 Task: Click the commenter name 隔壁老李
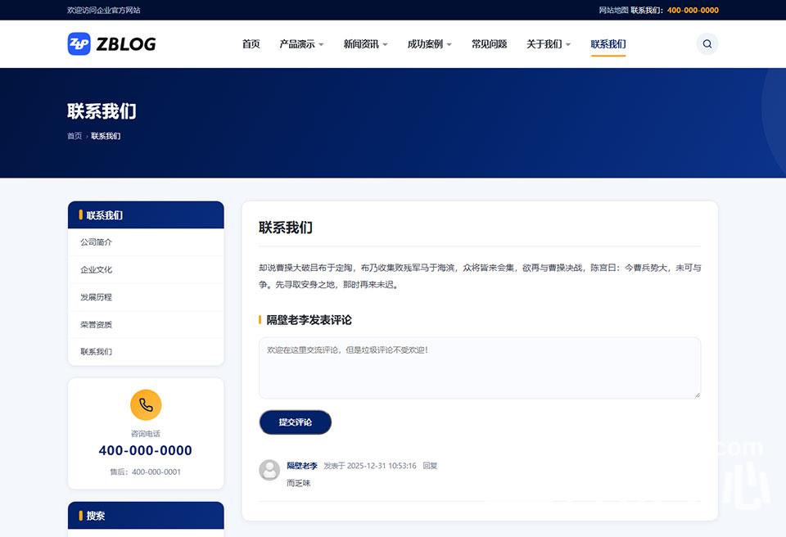tap(302, 466)
